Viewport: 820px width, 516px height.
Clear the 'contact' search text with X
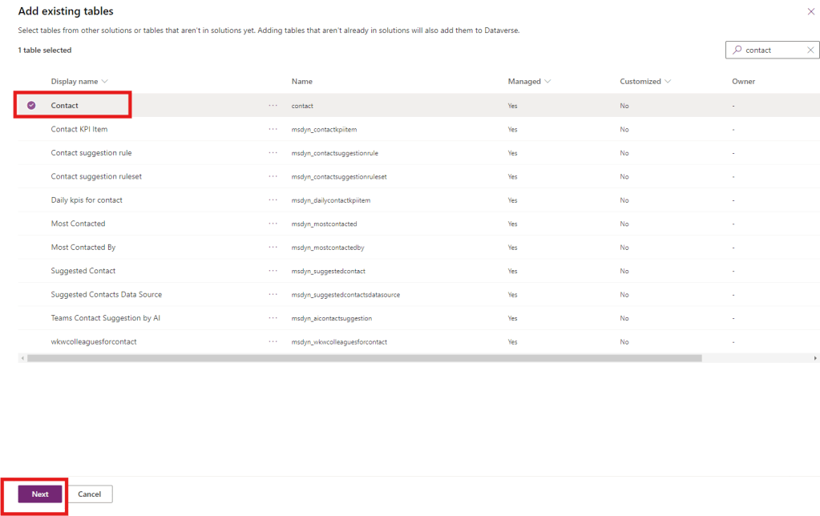click(810, 50)
